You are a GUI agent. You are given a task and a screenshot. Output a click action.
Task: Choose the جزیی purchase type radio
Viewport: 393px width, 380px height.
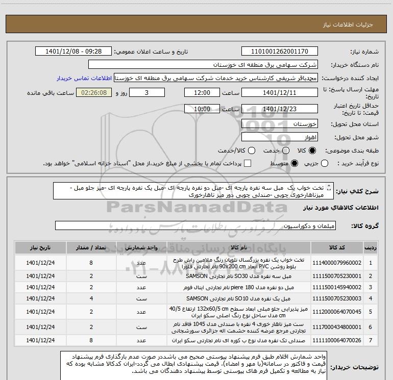324,164
